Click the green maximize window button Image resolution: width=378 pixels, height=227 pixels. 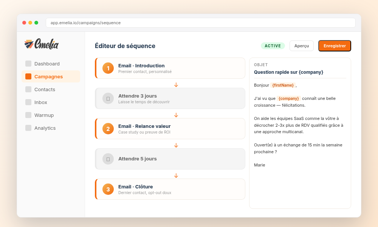point(36,23)
